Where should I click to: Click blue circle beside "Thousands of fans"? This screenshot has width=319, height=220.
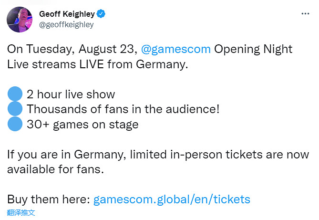14,109
